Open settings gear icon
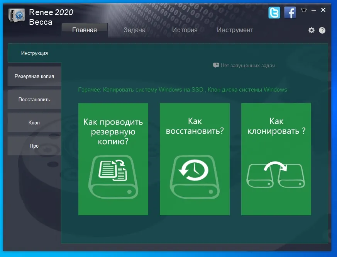This screenshot has height=257, width=337. [x=312, y=30]
